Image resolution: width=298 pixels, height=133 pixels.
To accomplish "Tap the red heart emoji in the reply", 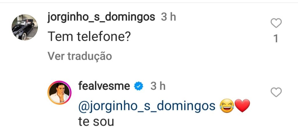I will (242, 107).
